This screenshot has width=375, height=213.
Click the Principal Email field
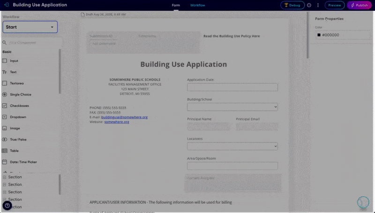point(257,127)
